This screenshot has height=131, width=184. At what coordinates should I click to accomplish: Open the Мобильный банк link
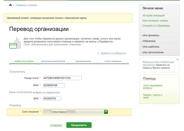pyautogui.click(x=151, y=62)
